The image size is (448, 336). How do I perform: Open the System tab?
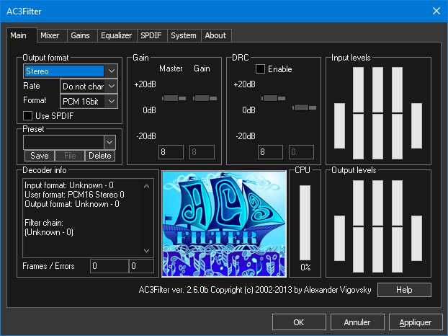184,35
